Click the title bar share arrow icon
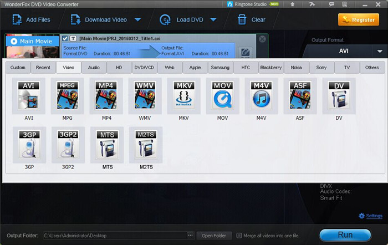 312,4
